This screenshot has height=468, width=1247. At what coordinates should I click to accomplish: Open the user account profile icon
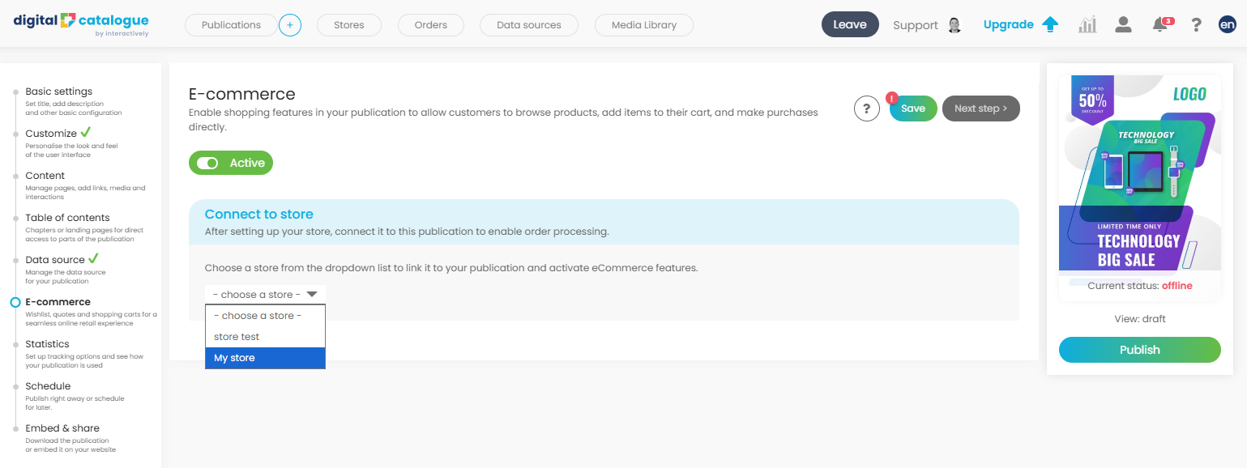point(1123,25)
